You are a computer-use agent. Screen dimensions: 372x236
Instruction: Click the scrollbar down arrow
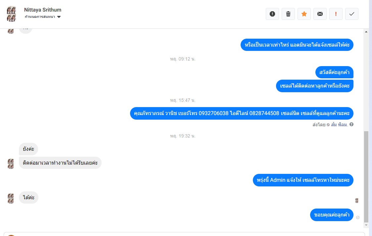(x=366, y=225)
